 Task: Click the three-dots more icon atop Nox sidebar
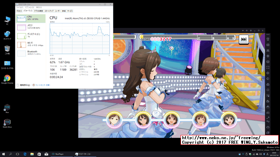point(268,35)
